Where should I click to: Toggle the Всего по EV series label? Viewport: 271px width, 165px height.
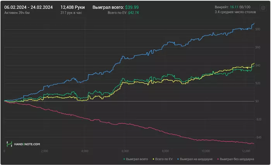pos(164,159)
